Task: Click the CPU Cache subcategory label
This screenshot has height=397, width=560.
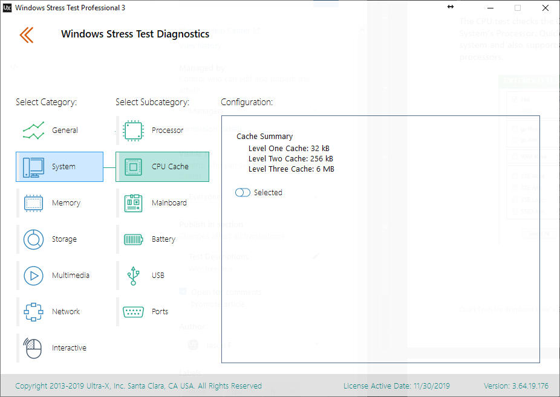Action: (170, 167)
